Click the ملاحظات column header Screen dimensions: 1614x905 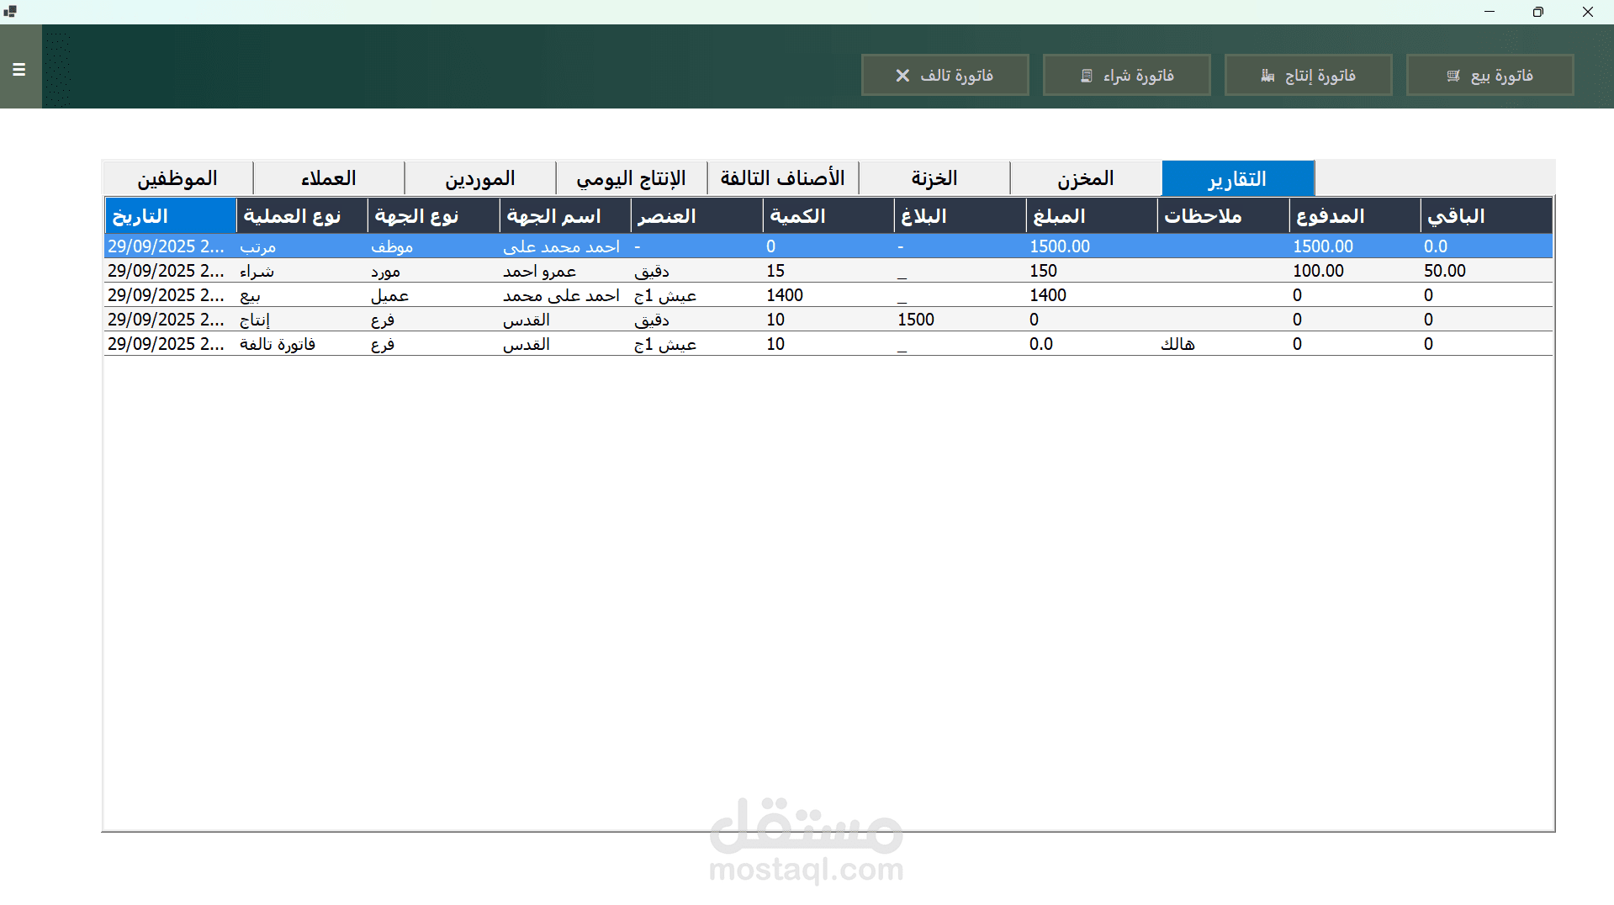tap(1224, 216)
